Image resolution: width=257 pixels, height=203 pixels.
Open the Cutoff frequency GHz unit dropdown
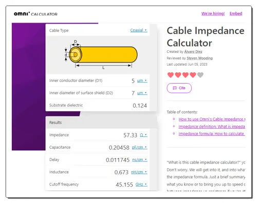[141, 185]
